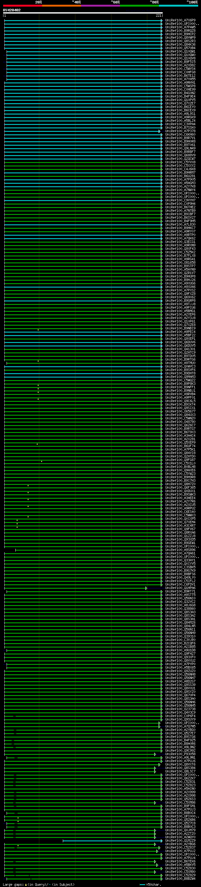Open hit UniRef100_C0HFG8
The image size is (201, 887).
tap(180, 72)
